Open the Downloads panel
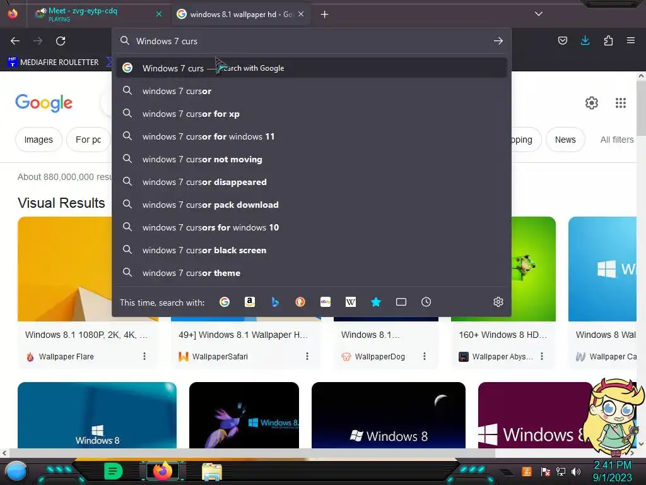Viewport: 646px width, 485px height. pyautogui.click(x=585, y=40)
